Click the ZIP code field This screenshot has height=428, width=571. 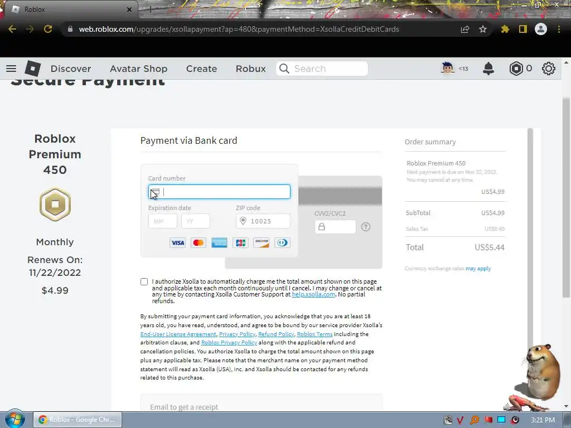point(263,221)
